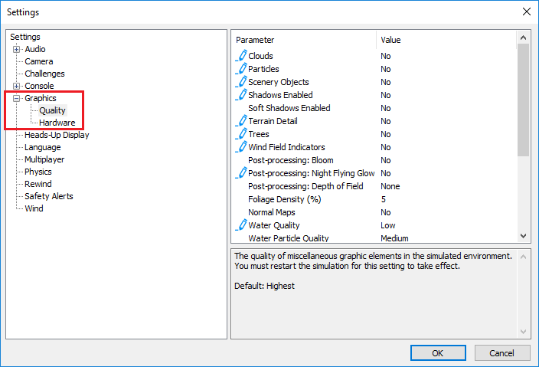This screenshot has width=539, height=367.
Task: Click the Soft Shadows Enabled value
Action: 386,108
